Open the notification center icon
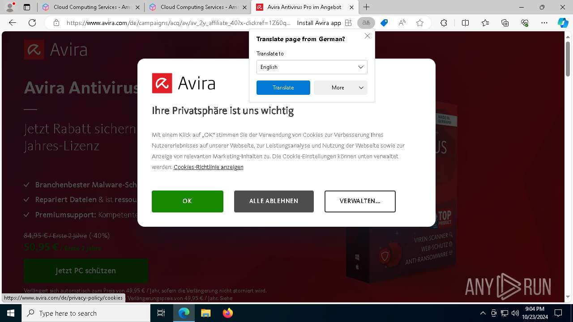The height and width of the screenshot is (322, 573). point(558,313)
